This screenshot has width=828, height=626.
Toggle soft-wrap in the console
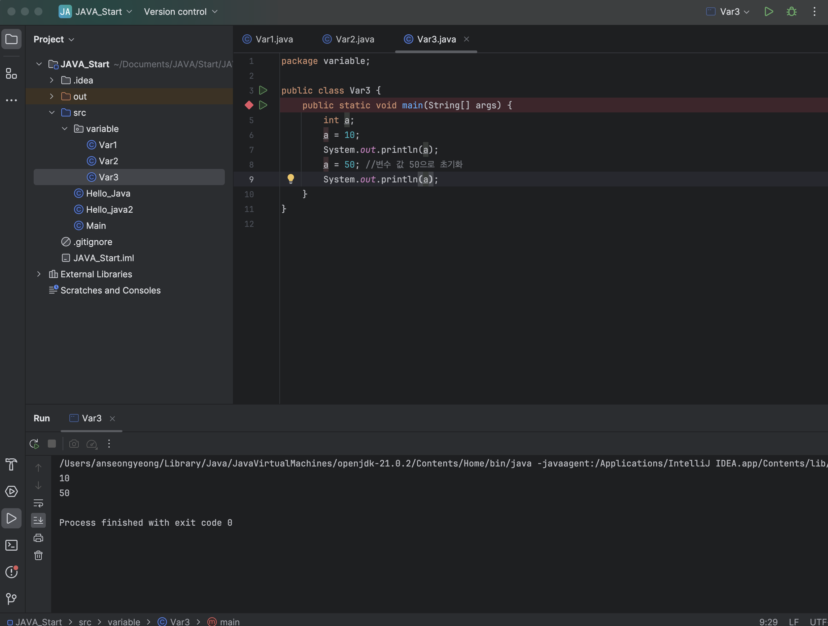[38, 503]
